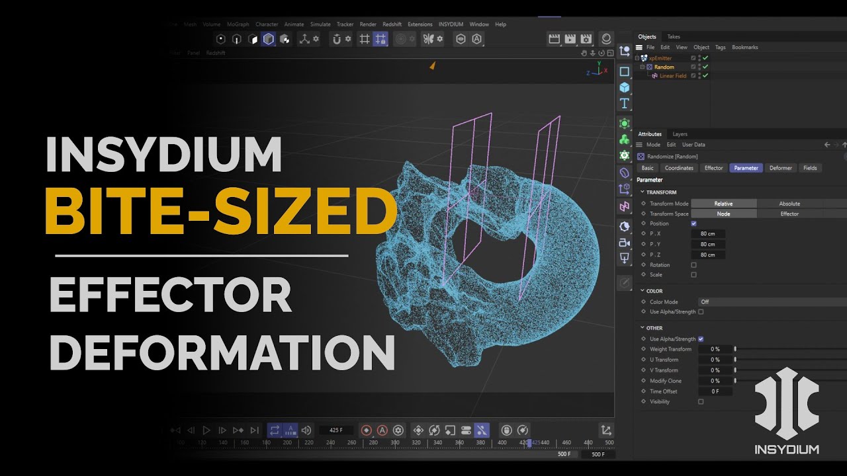Switch to the Layers tab
Viewport: 847px width, 476px height.
[680, 134]
